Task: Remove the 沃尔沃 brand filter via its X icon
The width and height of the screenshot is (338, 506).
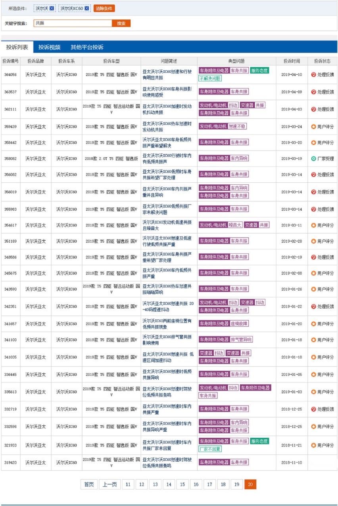Action: tap(52, 8)
